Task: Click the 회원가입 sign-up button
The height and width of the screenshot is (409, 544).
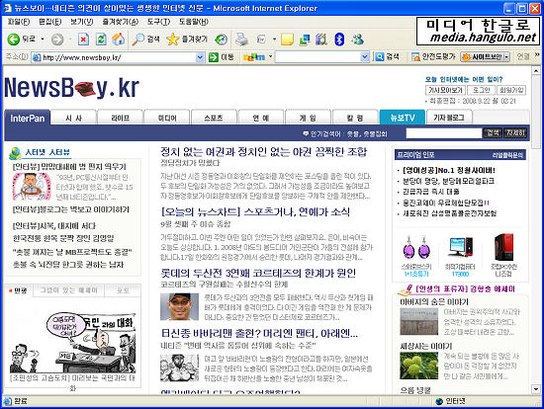Action: click(x=511, y=90)
